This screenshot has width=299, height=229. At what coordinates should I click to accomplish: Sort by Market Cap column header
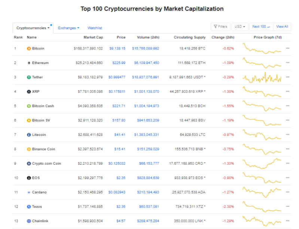coord(93,37)
